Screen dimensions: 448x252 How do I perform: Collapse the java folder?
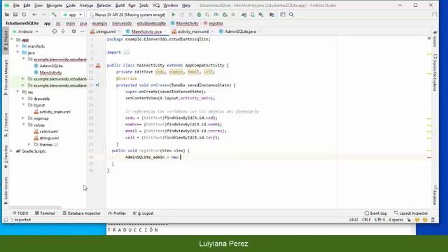coord(17,52)
